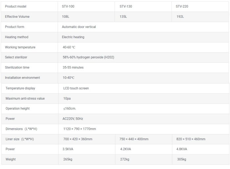Select the LCD touch screen value
230x169 pixels.
tap(76, 88)
